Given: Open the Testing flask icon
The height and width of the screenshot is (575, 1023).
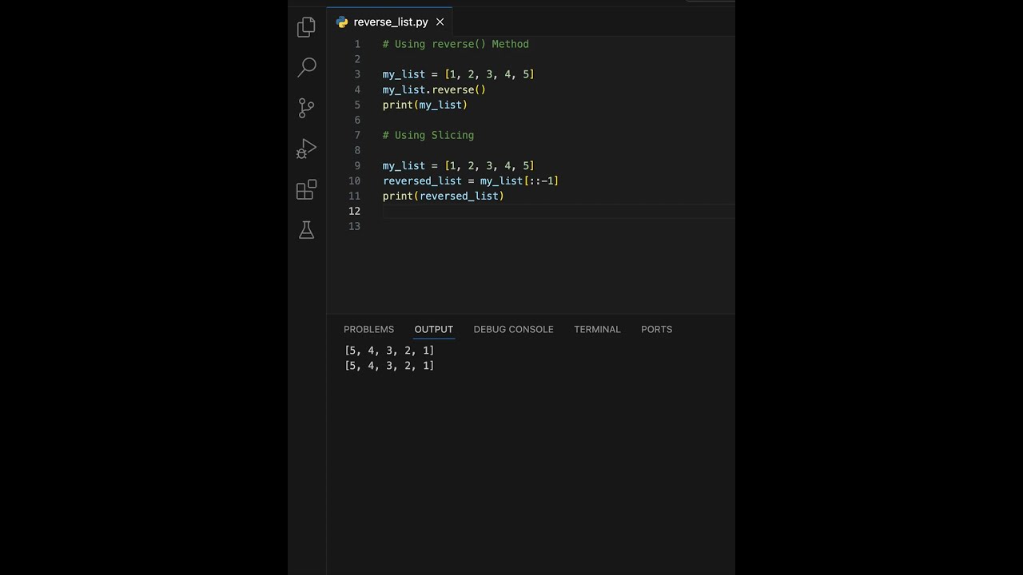Looking at the screenshot, I should 306,230.
